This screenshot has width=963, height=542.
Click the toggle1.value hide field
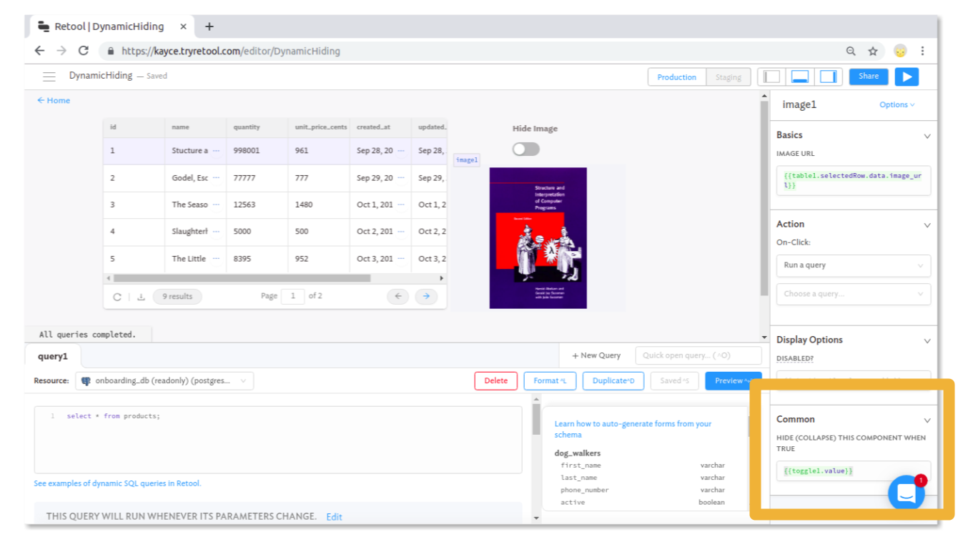click(854, 471)
